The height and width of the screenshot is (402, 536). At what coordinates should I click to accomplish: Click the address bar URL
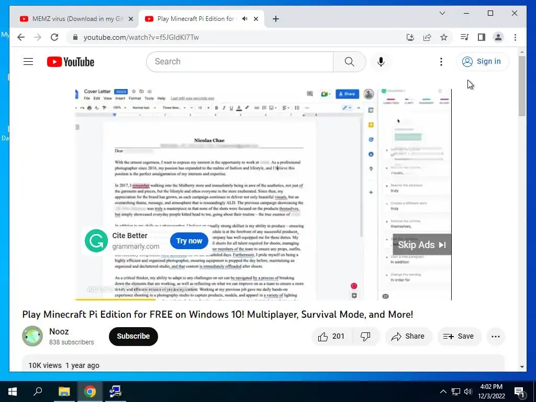(141, 37)
